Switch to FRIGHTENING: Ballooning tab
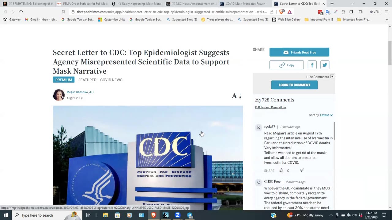This screenshot has width=392, height=220. 28,4
